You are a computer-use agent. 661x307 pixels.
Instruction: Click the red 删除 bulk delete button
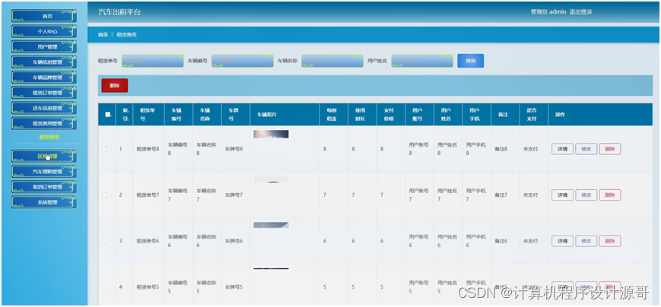click(x=115, y=85)
